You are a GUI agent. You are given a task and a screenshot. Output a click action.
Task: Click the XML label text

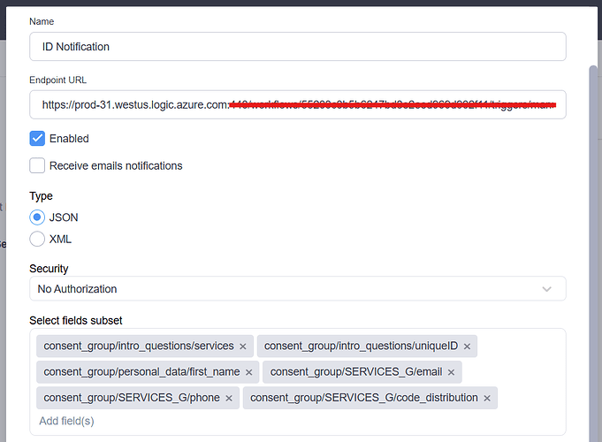pyautogui.click(x=61, y=239)
